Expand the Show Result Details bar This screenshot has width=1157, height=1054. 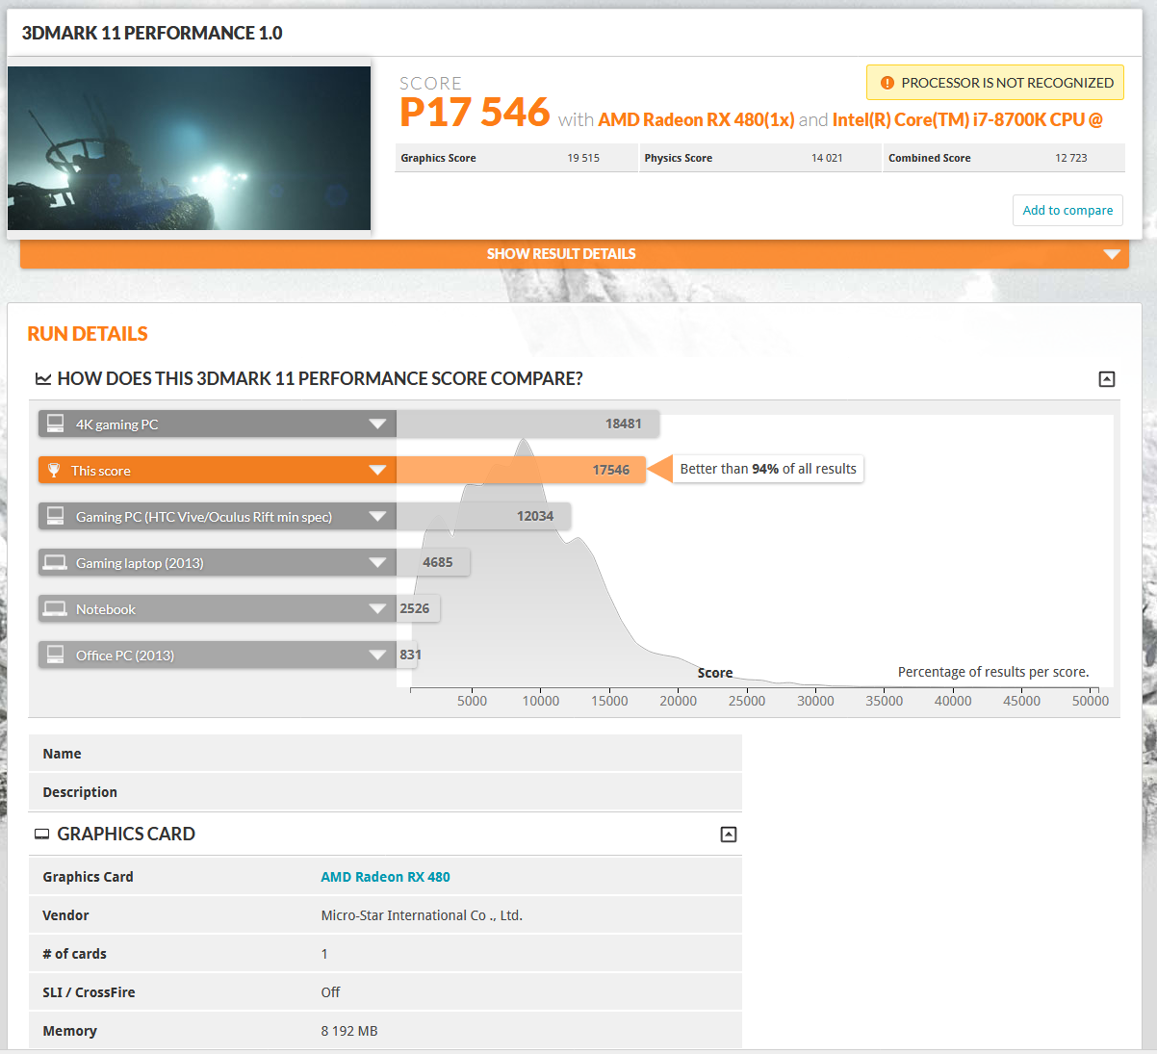[1112, 254]
